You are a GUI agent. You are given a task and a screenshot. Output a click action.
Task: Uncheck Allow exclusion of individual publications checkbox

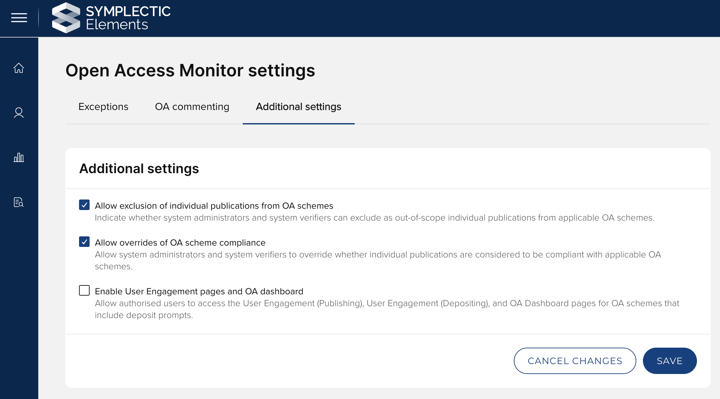(x=84, y=205)
